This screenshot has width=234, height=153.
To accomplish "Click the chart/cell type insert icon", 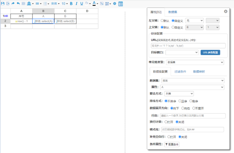I will 107,3.
